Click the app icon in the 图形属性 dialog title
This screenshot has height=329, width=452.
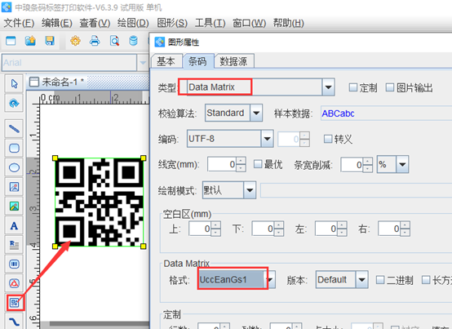[160, 42]
